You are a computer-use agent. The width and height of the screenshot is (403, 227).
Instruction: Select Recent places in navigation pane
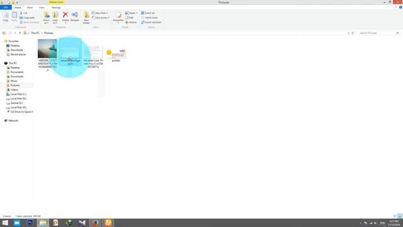click(18, 54)
